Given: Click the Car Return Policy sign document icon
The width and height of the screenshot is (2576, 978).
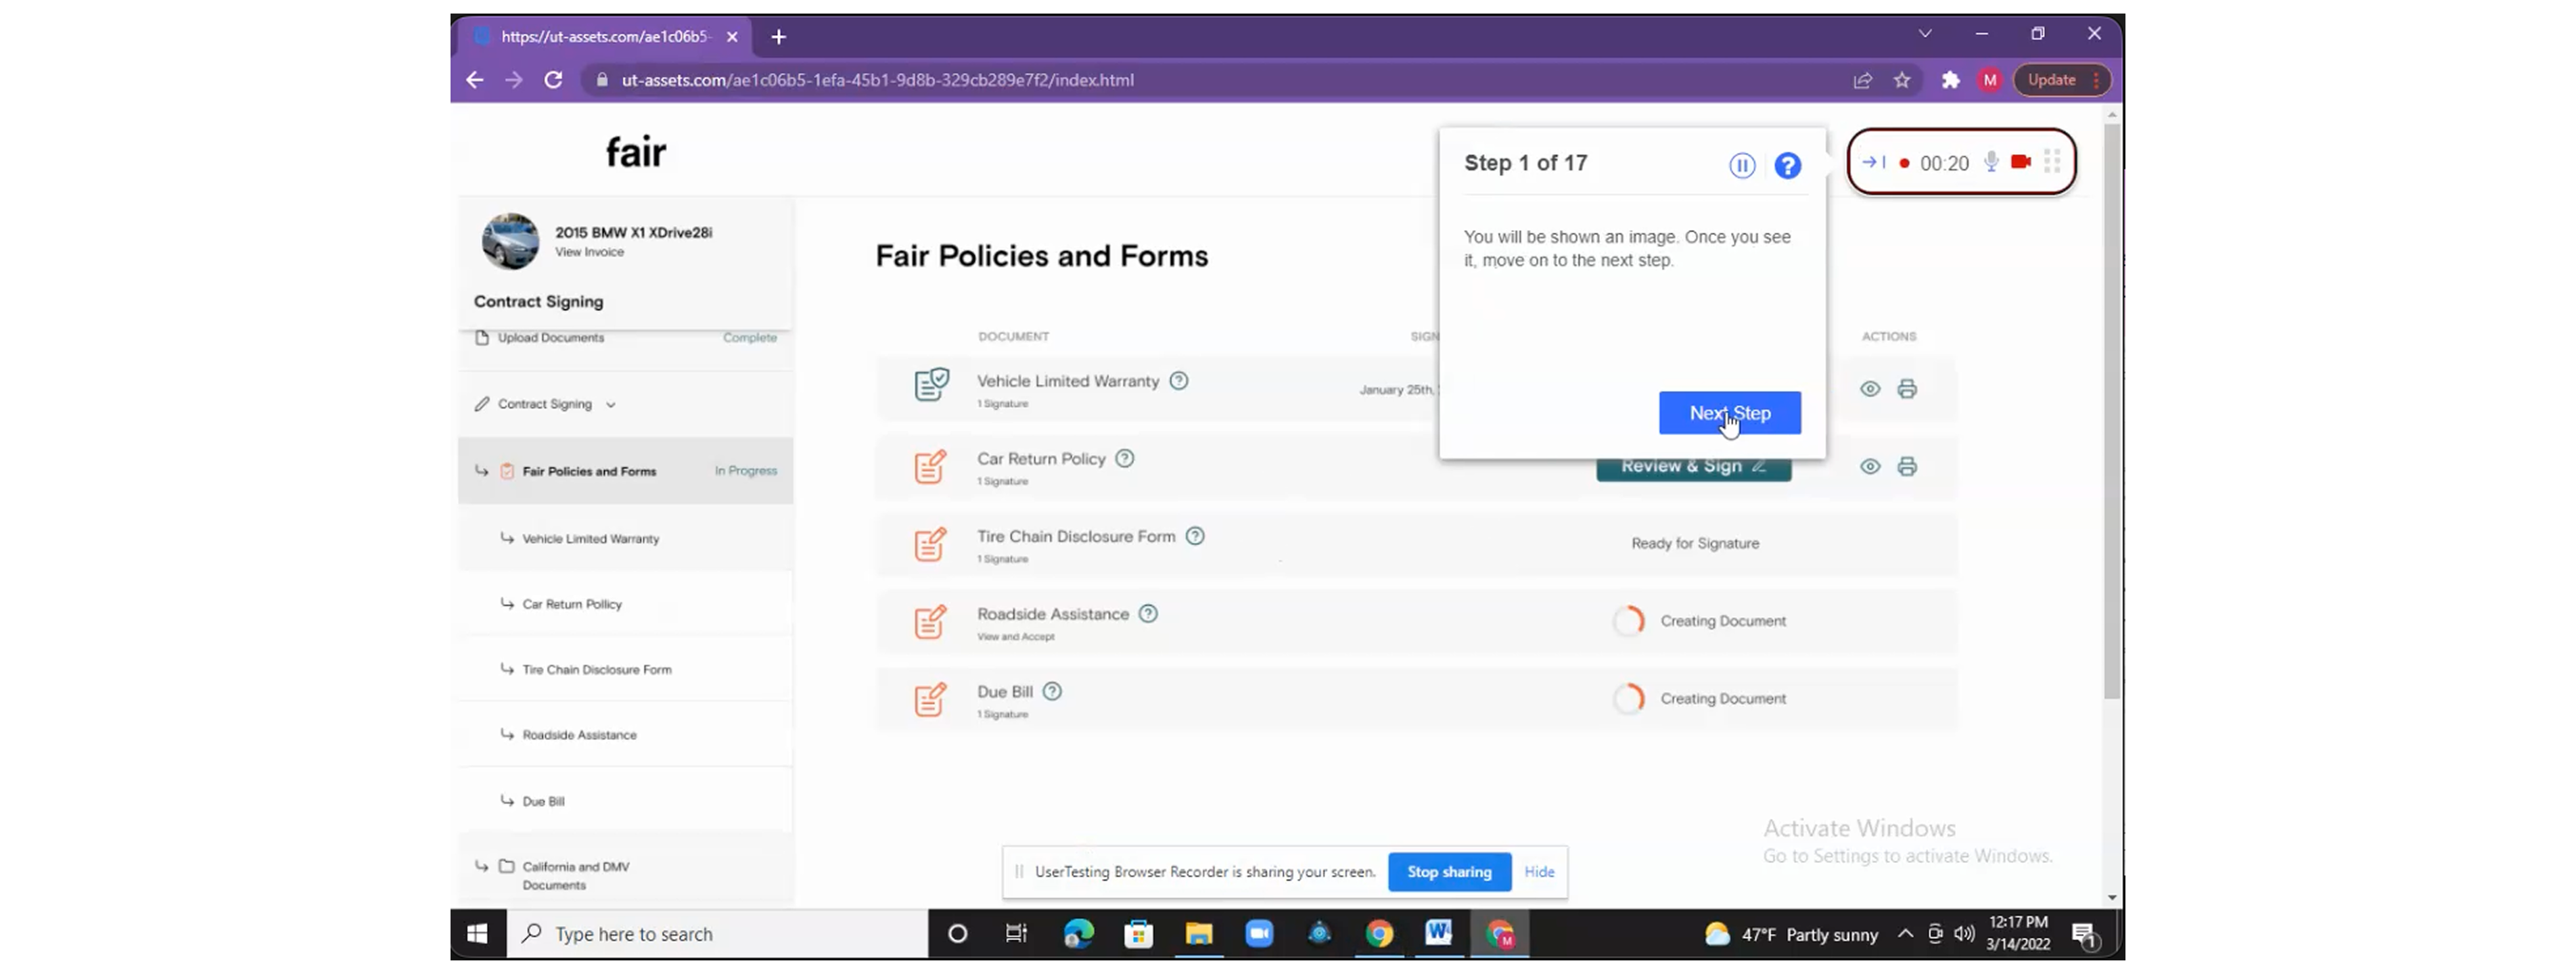Looking at the screenshot, I should point(930,466).
